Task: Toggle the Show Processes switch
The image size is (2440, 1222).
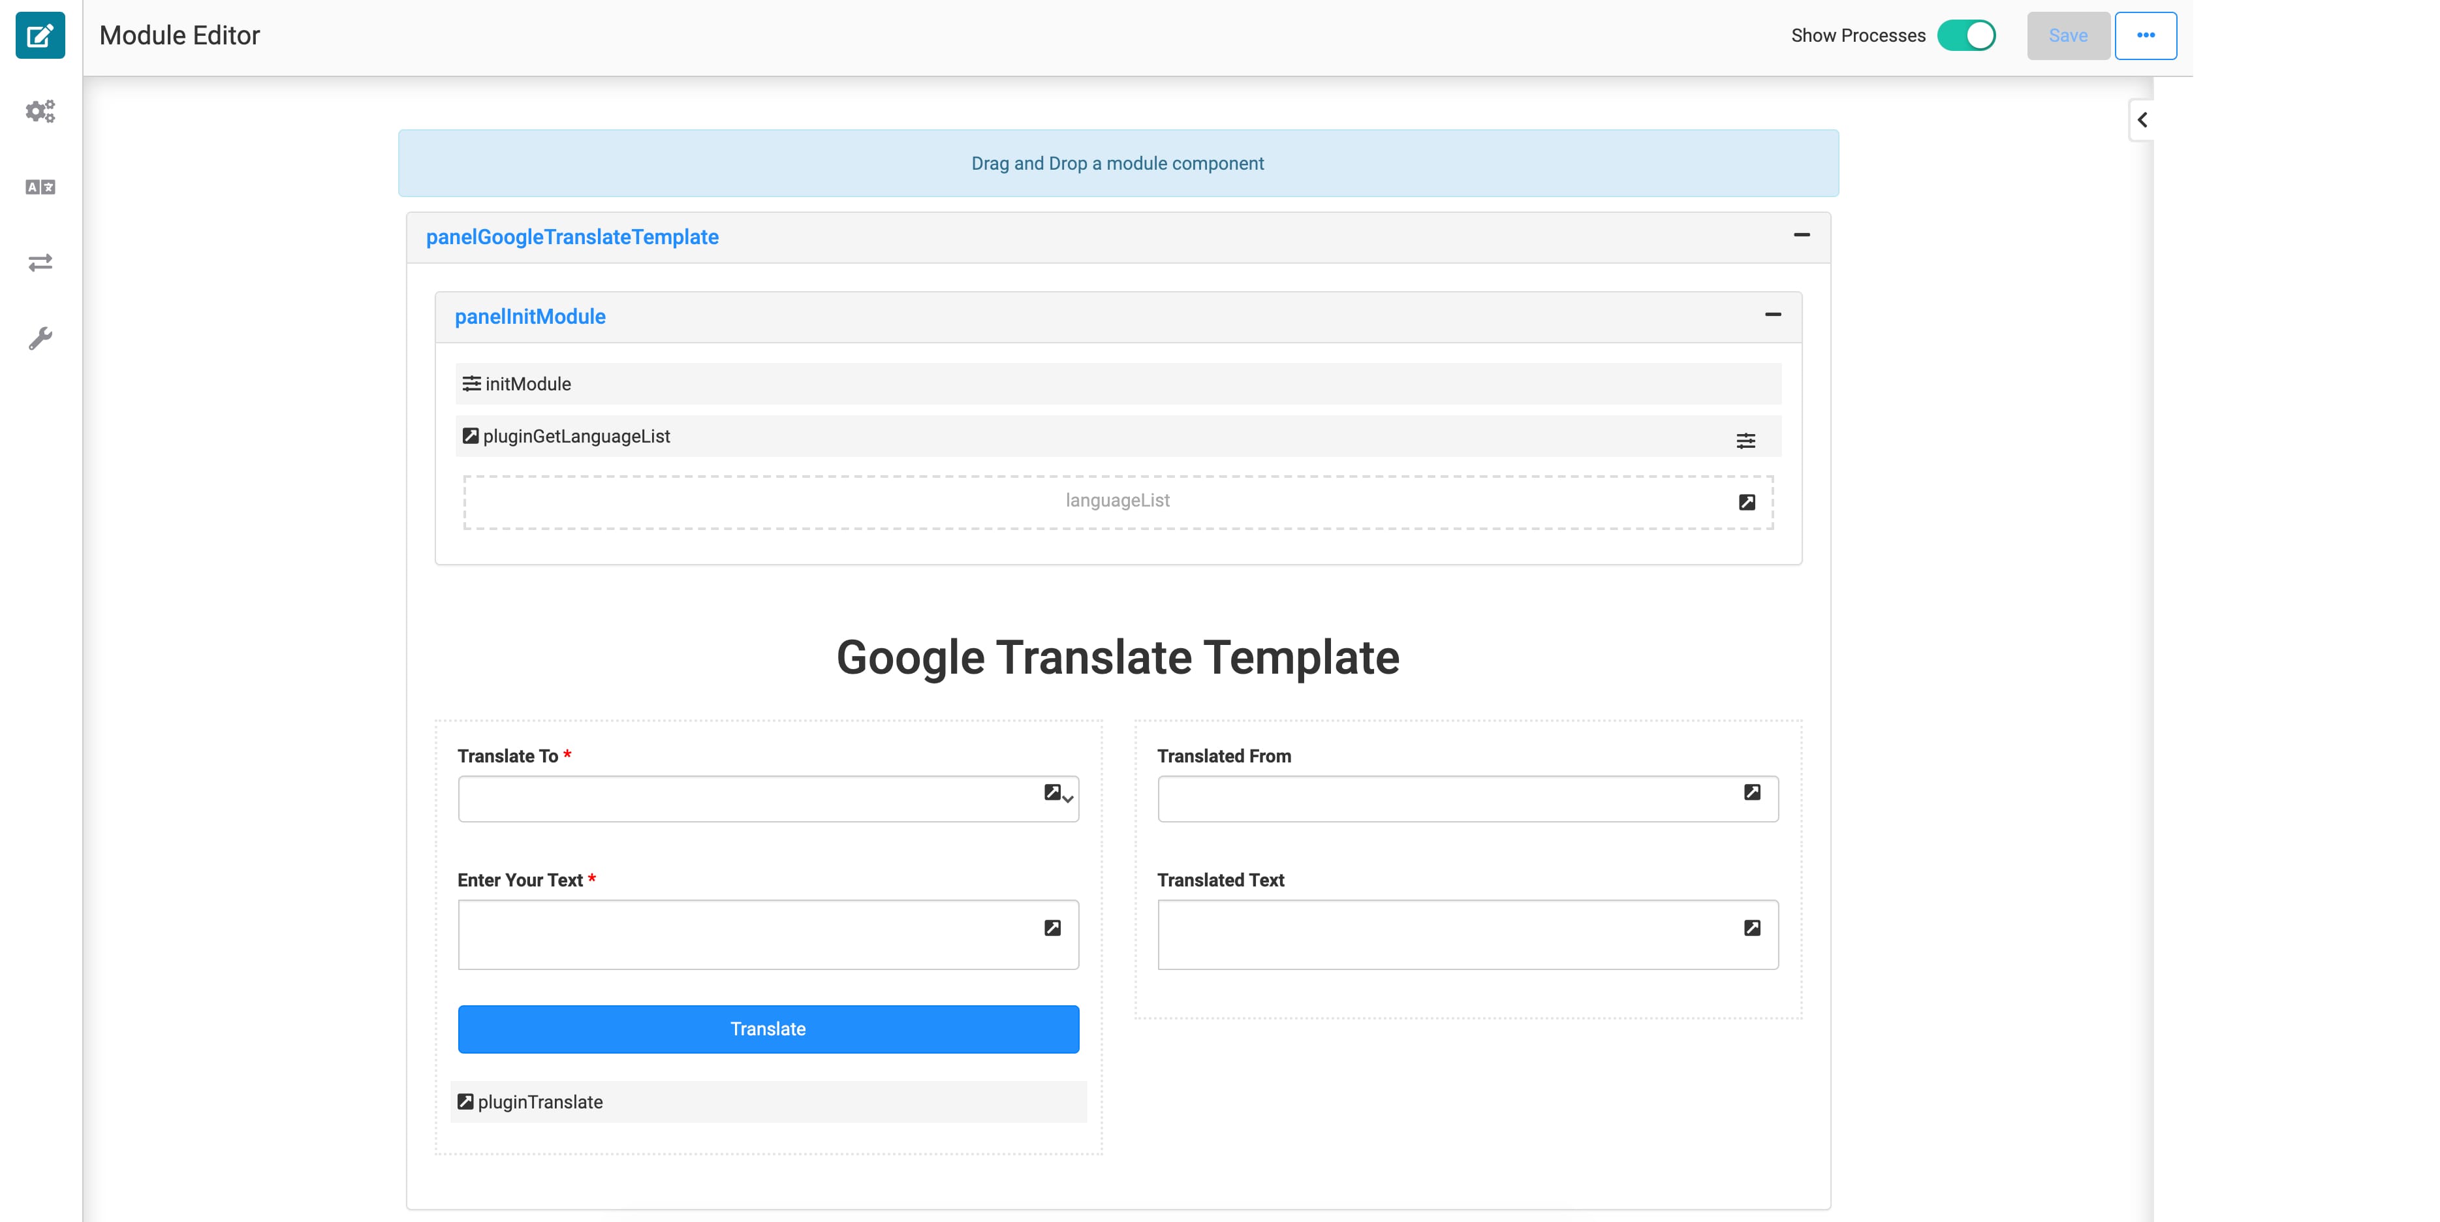Action: pos(1966,35)
